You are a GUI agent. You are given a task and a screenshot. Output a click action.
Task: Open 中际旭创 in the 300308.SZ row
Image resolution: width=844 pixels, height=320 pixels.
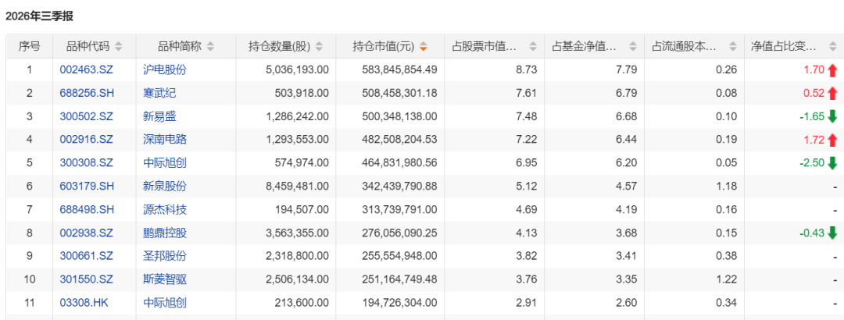(165, 163)
